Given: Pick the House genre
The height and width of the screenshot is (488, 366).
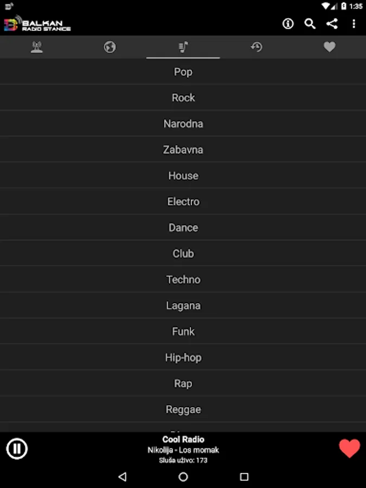Looking at the screenshot, I should [183, 176].
